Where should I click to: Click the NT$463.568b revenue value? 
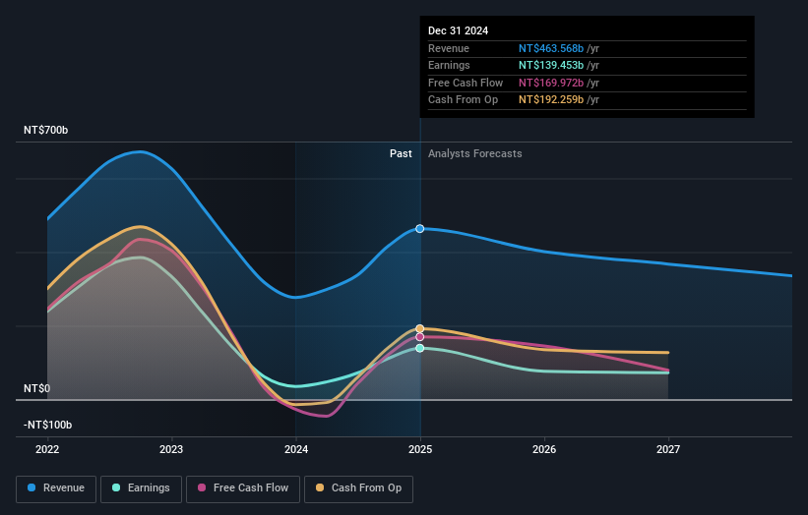pyautogui.click(x=551, y=48)
